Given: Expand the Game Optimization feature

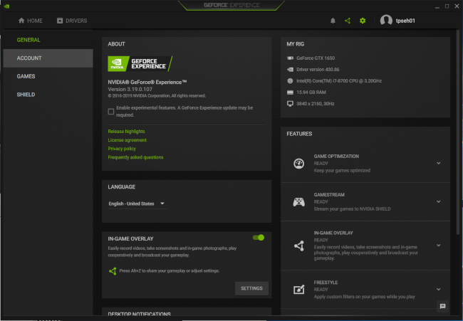Looking at the screenshot, I should coord(439,163).
